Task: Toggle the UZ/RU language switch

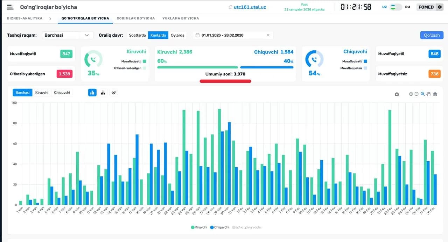Action: (x=396, y=7)
